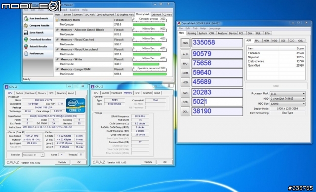The height and width of the screenshot is (192, 316).
Task: Switch to the CPU Mark tab
Action: click(90, 15)
